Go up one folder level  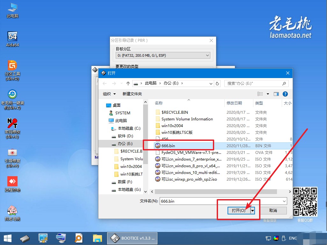(128, 83)
